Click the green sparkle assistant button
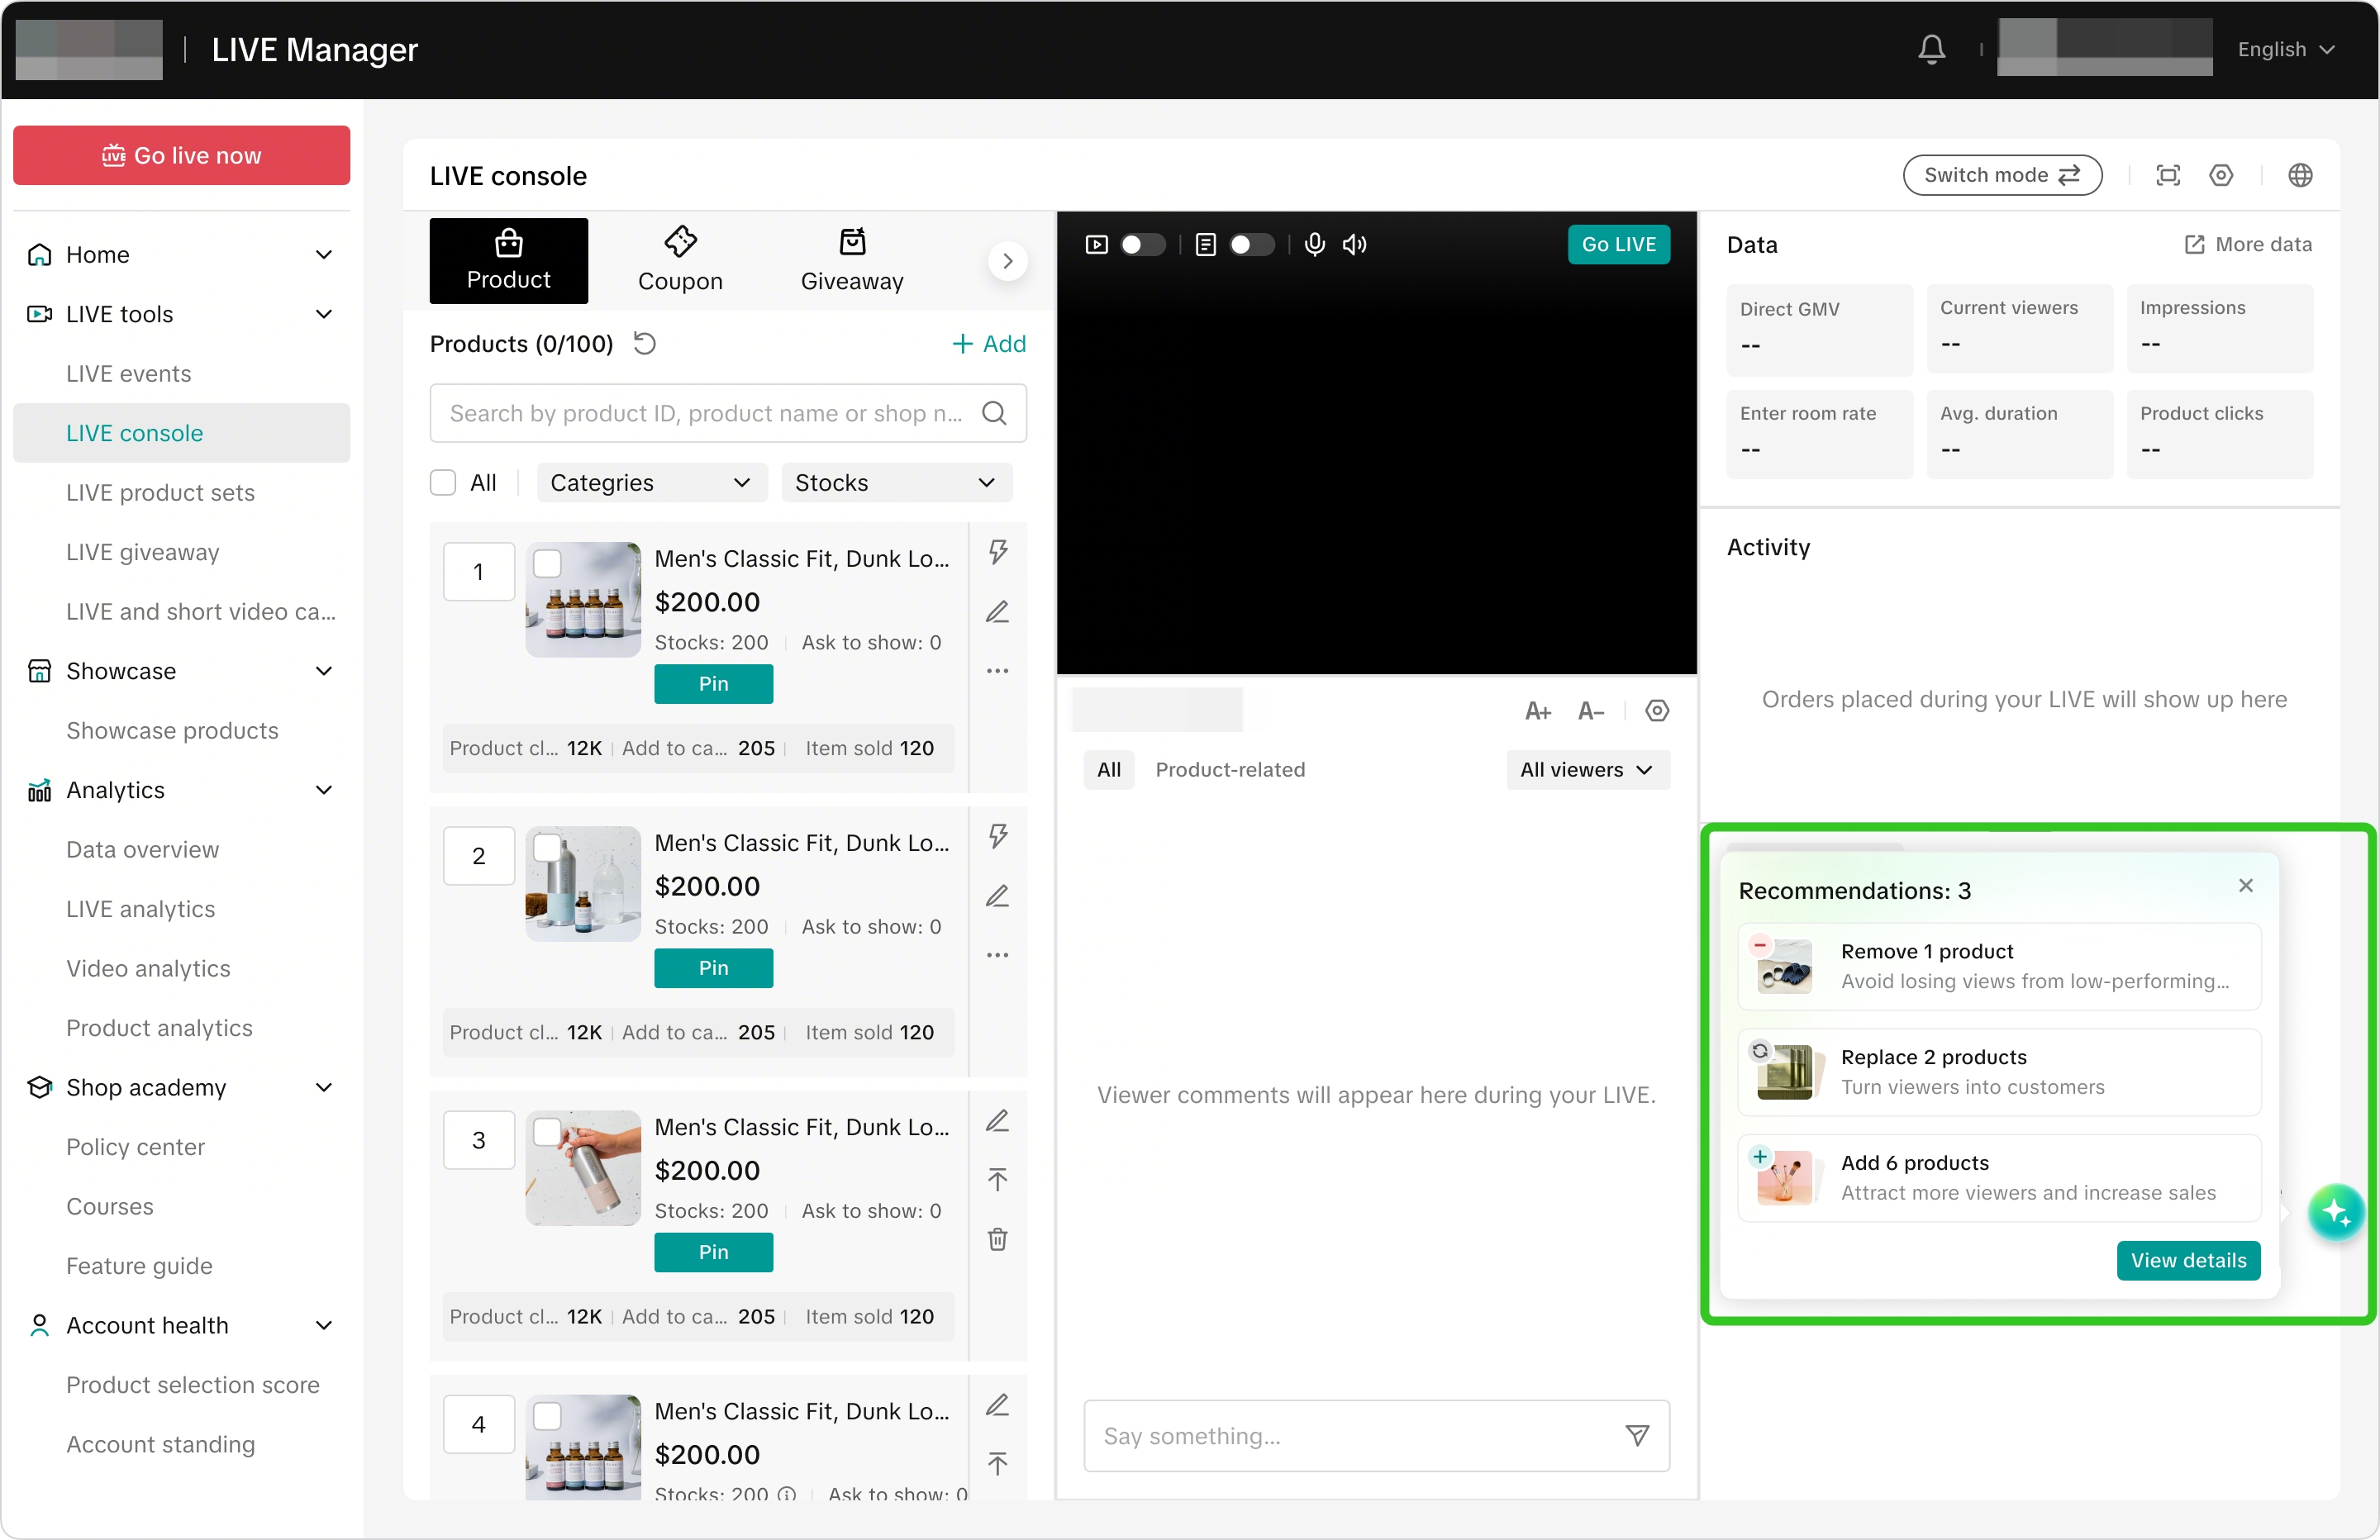 click(x=2336, y=1212)
